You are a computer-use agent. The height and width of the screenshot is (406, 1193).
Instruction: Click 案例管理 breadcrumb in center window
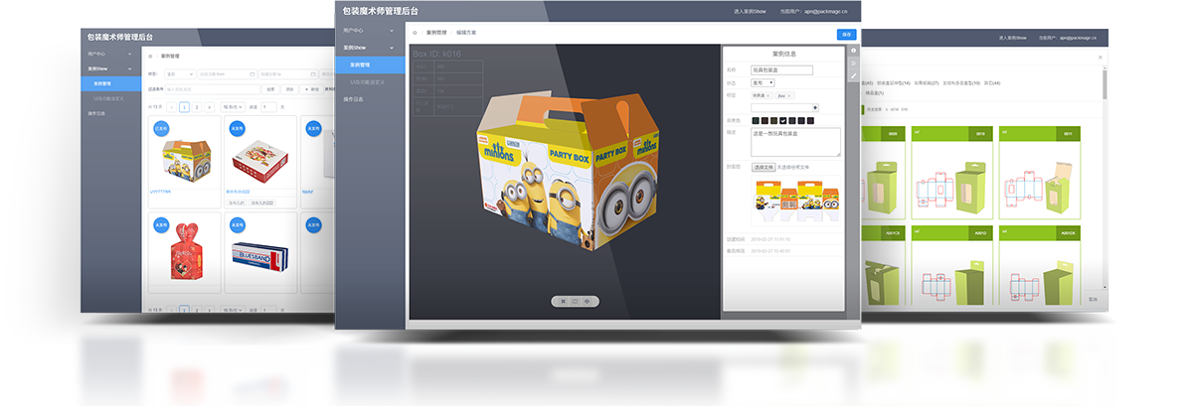point(435,33)
